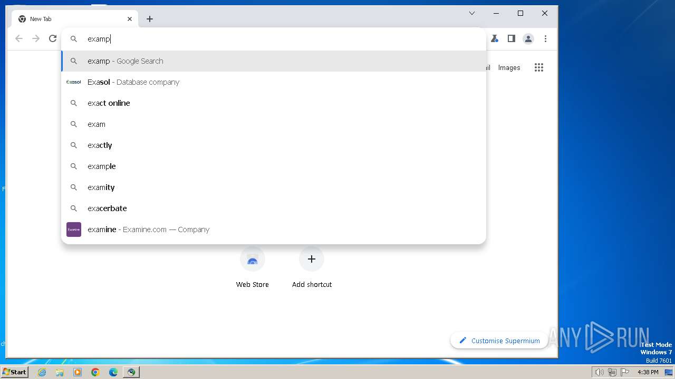
Task: Reload the page with the refresh icon
Action: point(53,38)
